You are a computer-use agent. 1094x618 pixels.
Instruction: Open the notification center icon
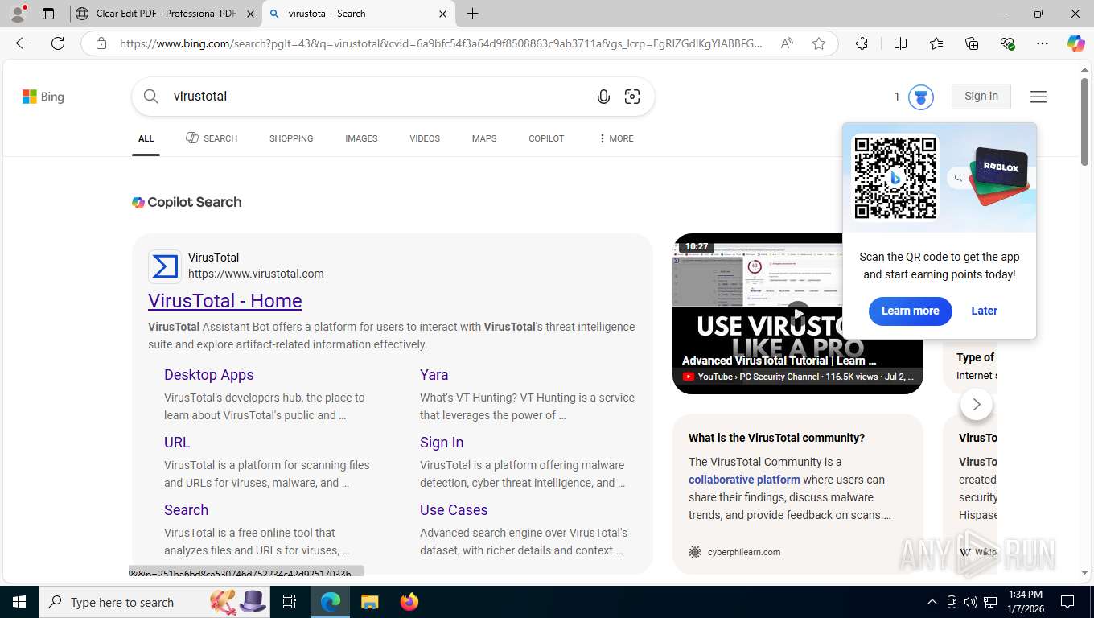point(1067,602)
